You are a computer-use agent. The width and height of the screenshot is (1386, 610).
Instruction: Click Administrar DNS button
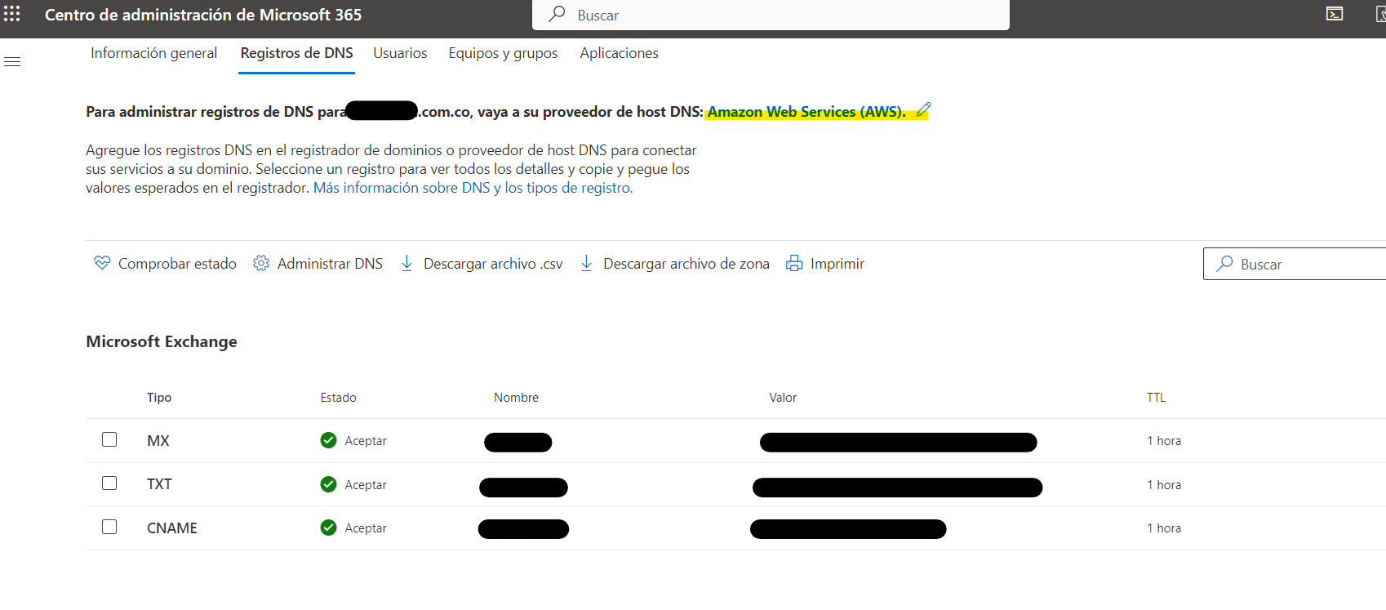click(x=318, y=263)
